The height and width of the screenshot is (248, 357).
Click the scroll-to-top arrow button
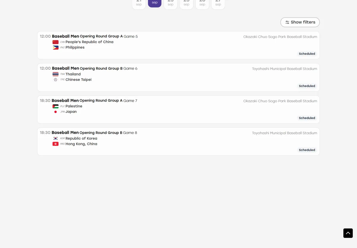(x=348, y=233)
